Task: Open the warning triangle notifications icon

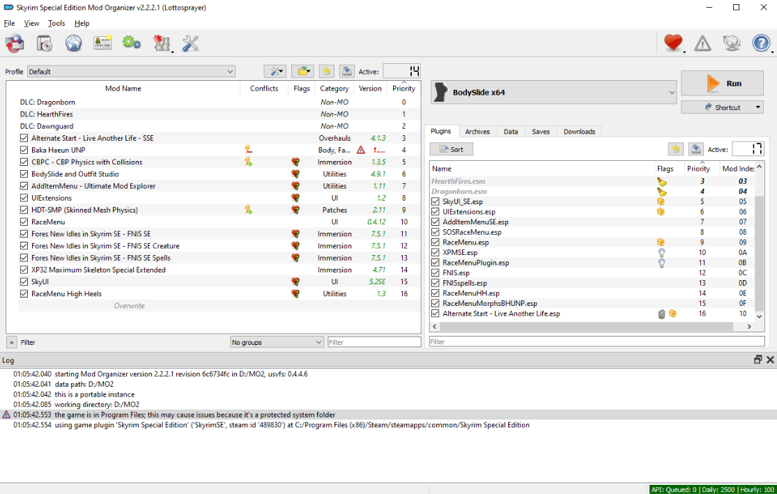Action: pyautogui.click(x=702, y=44)
